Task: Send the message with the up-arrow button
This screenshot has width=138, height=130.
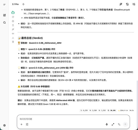Action: 125,125
